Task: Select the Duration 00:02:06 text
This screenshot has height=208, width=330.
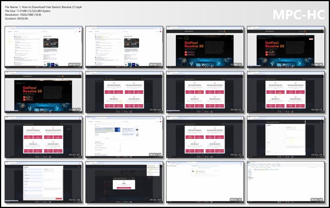Action: [16, 19]
